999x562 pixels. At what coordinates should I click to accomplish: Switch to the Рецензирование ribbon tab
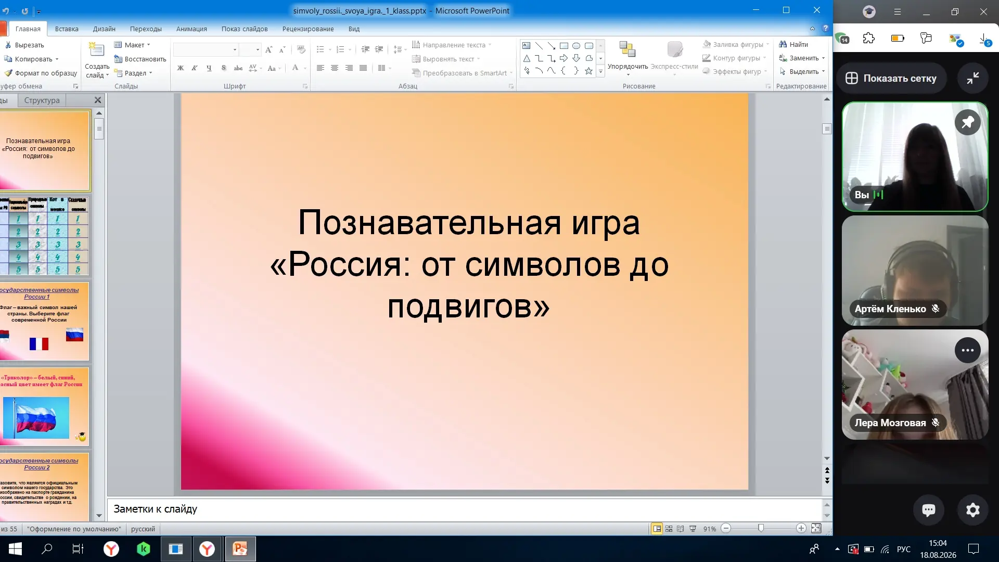point(308,29)
